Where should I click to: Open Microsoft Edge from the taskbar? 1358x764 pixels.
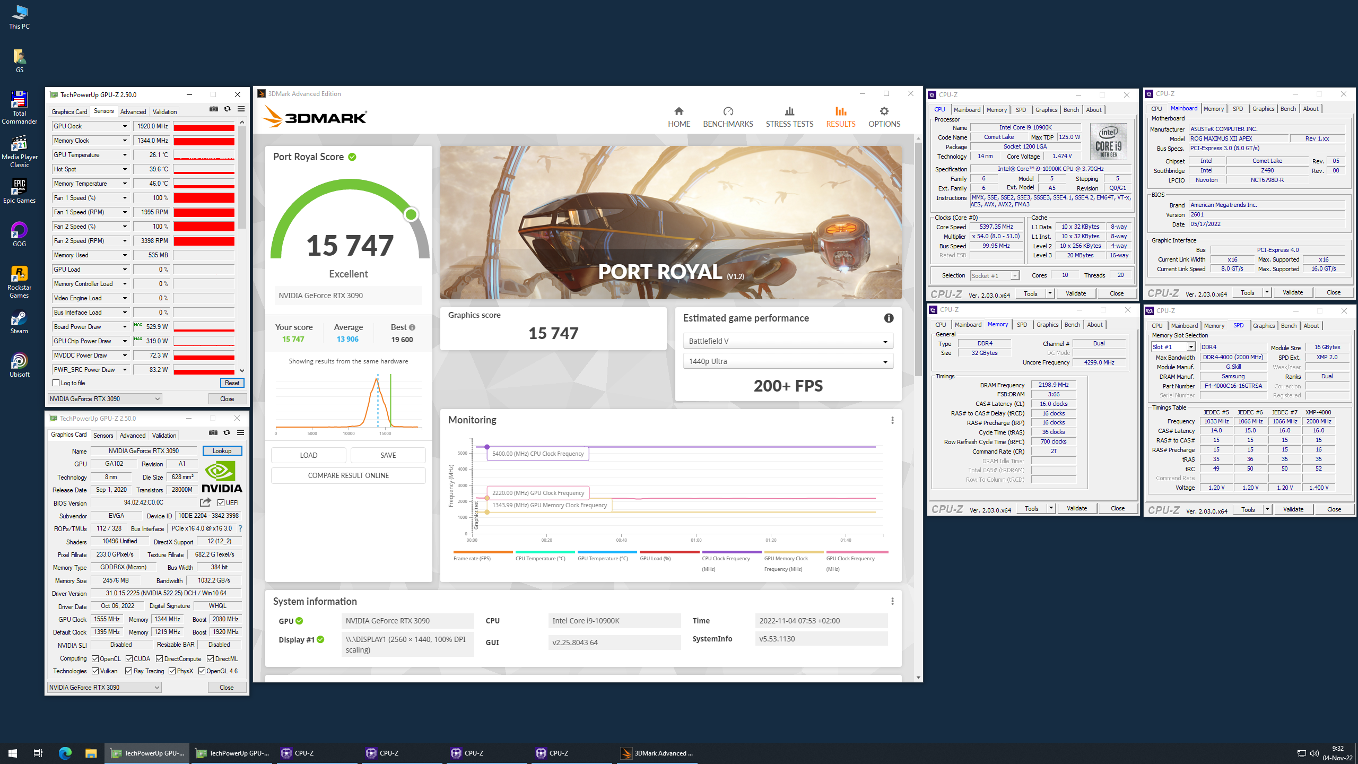(x=65, y=753)
